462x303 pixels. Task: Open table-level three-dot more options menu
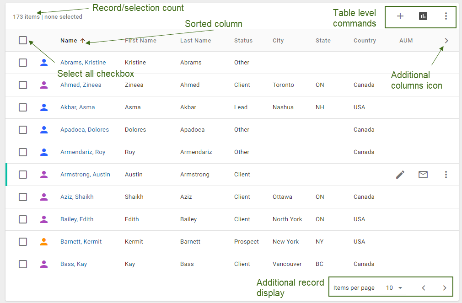[x=446, y=16]
